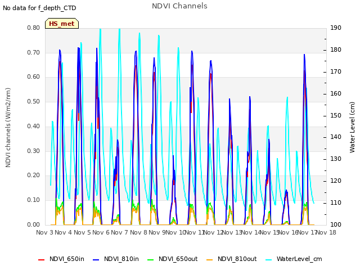The image size is (360, 270).
Task: Click the cyan WaterLevel_cm legend swatch
Action: click(x=268, y=260)
